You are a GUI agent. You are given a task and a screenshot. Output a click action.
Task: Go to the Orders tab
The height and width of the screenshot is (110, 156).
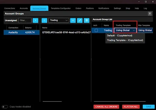click(78, 8)
